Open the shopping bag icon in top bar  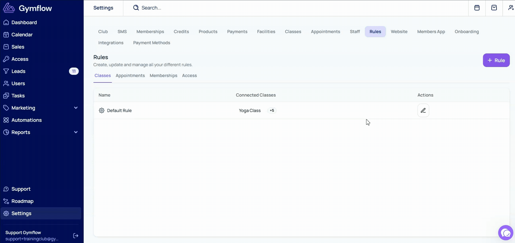coord(494,8)
